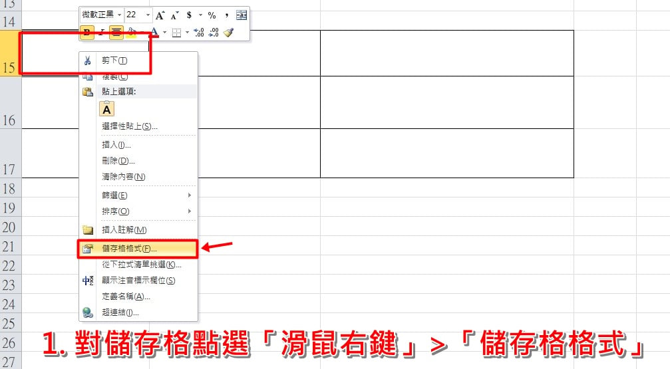Image resolution: width=670 pixels, height=369 pixels.
Task: Apply percent style from the mini toolbar
Action: point(212,15)
